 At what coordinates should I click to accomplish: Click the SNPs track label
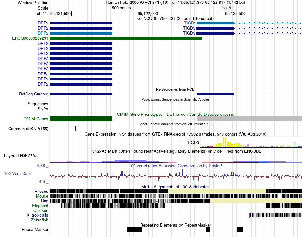[x=43, y=109]
